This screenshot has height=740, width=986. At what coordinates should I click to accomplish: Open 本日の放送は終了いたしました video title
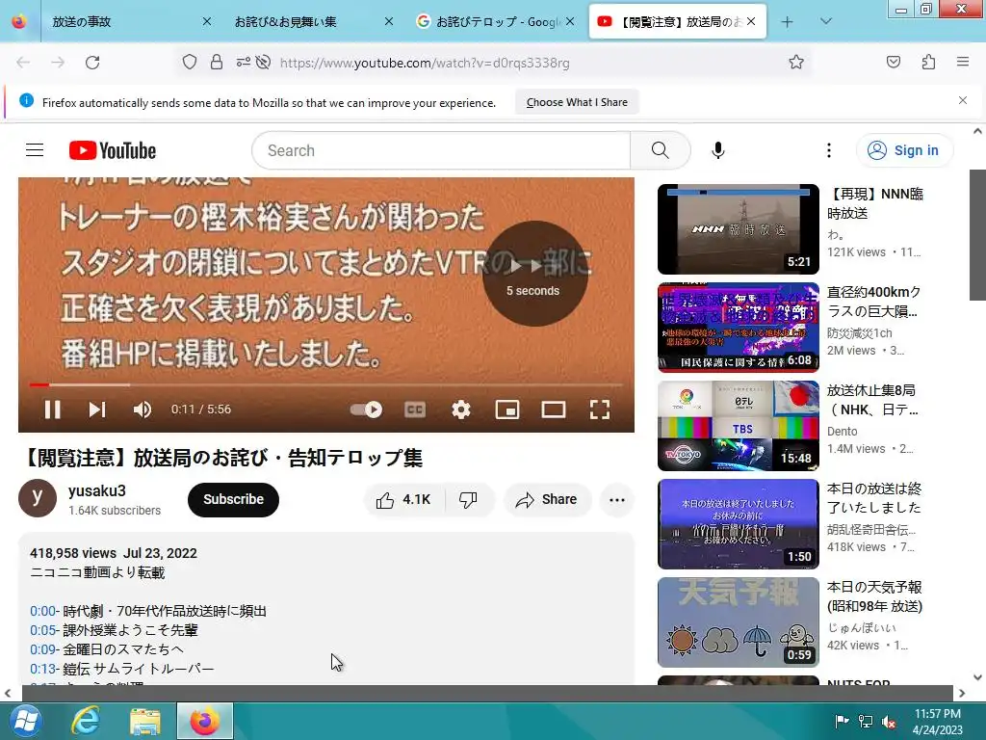(873, 498)
